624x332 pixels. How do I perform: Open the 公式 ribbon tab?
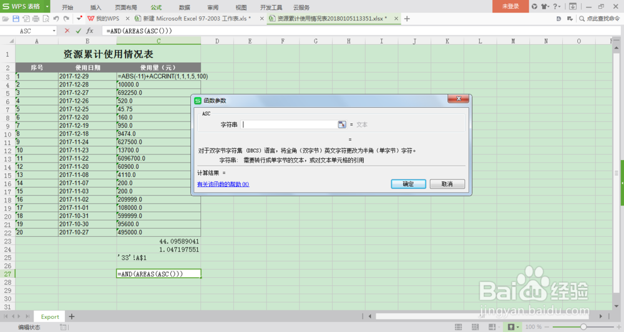click(x=156, y=7)
